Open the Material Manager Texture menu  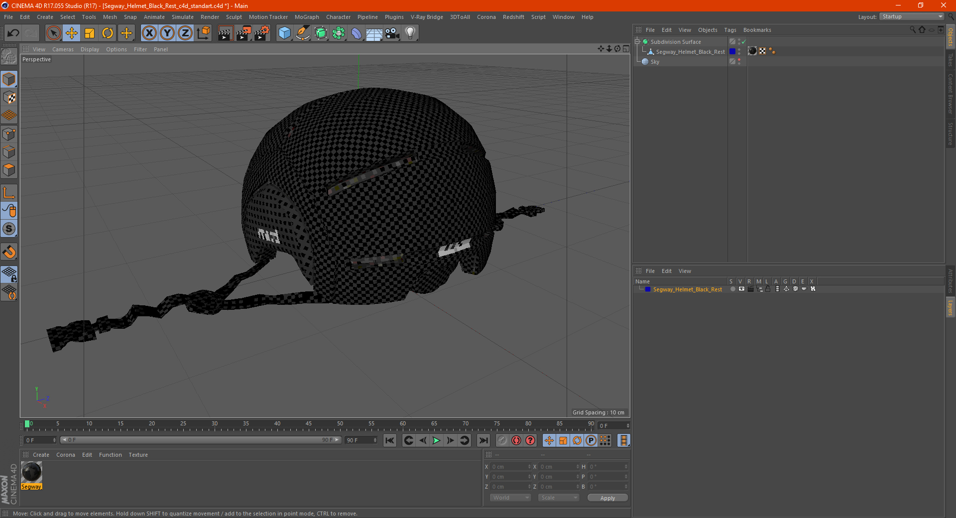click(x=138, y=455)
